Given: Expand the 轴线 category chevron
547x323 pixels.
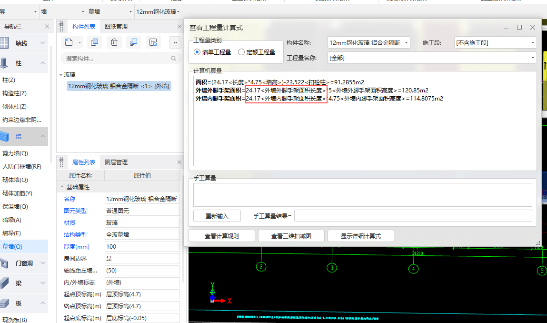Looking at the screenshot, I should click(x=42, y=43).
